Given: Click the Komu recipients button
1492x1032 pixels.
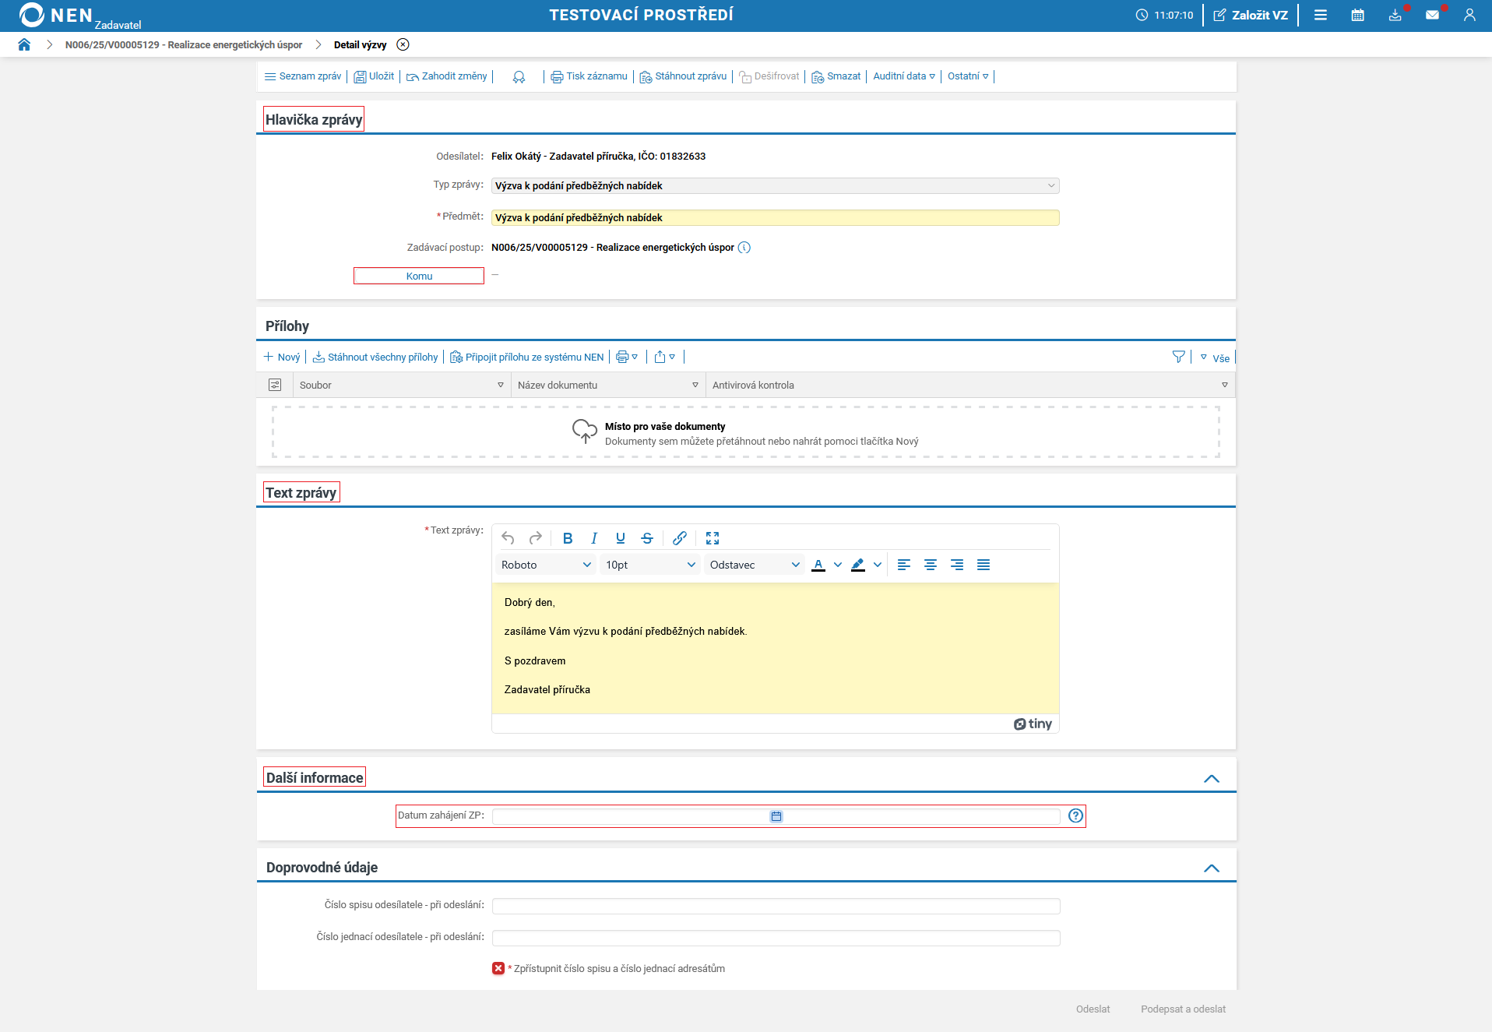Looking at the screenshot, I should tap(419, 276).
